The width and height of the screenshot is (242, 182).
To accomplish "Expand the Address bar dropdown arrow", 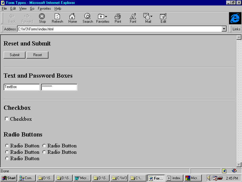I will [224, 29].
